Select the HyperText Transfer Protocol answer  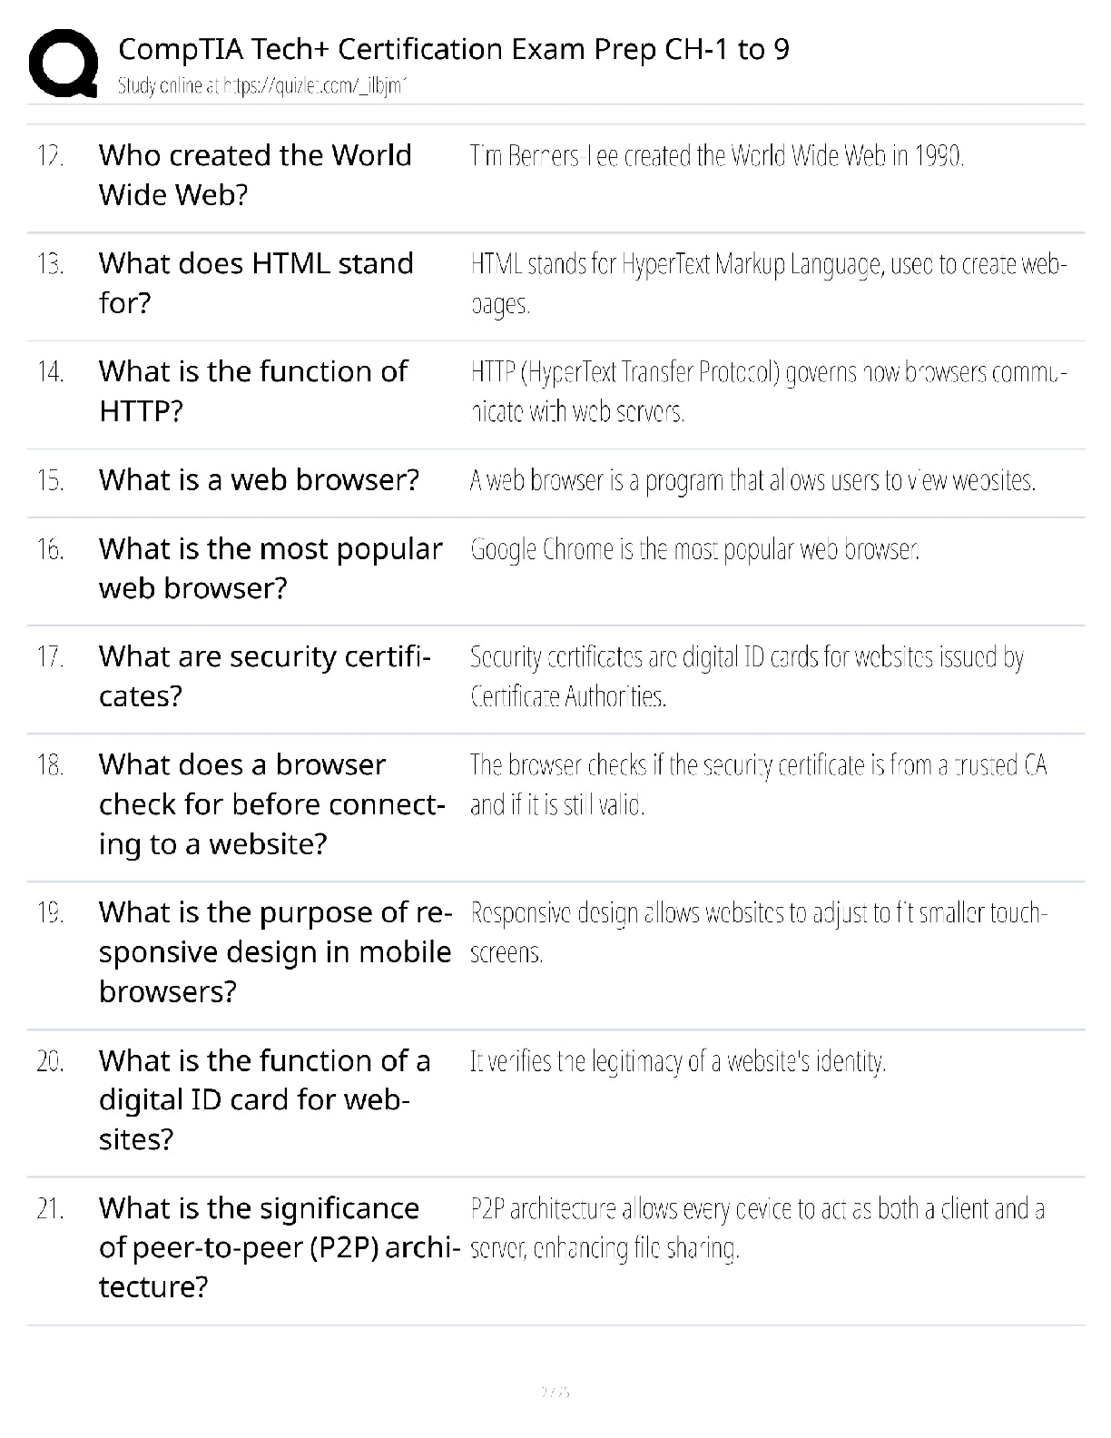click(x=769, y=391)
